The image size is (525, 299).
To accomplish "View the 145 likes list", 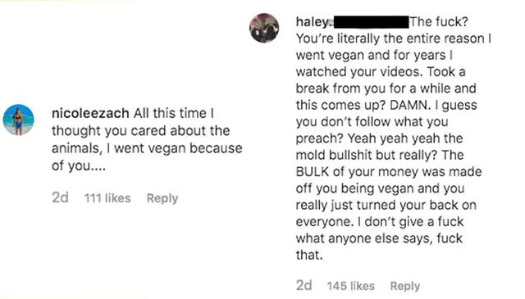I will coord(350,286).
